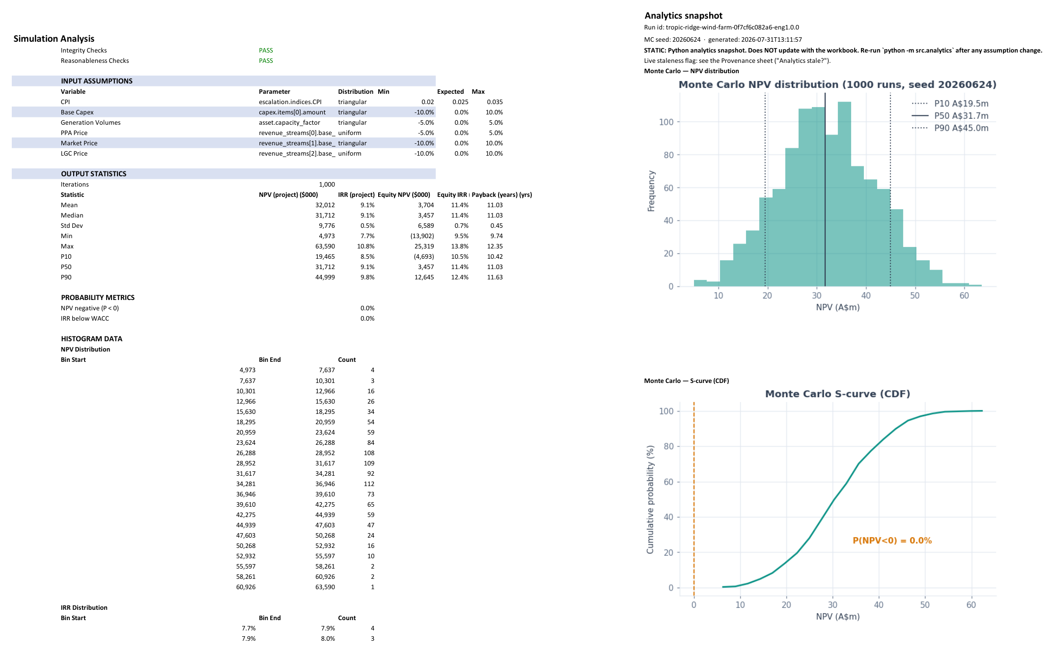Select the INPUT ASSUMPTIONS section header
1054x653 pixels.
pos(97,81)
